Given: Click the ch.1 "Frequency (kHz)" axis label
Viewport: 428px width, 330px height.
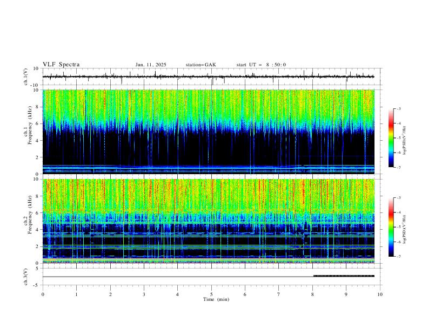Looking at the screenshot, I should pos(30,125).
